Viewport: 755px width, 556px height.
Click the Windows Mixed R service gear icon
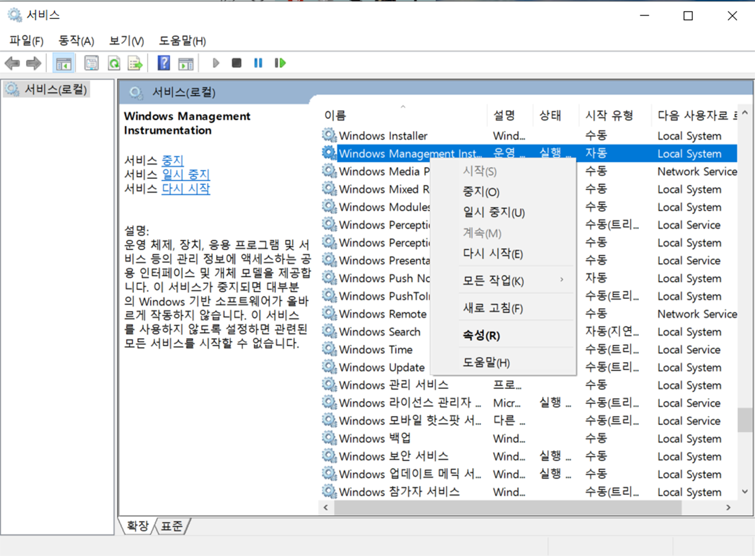[x=329, y=189]
